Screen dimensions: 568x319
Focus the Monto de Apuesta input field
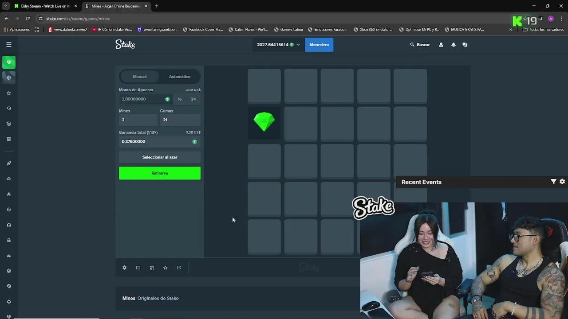click(x=146, y=99)
